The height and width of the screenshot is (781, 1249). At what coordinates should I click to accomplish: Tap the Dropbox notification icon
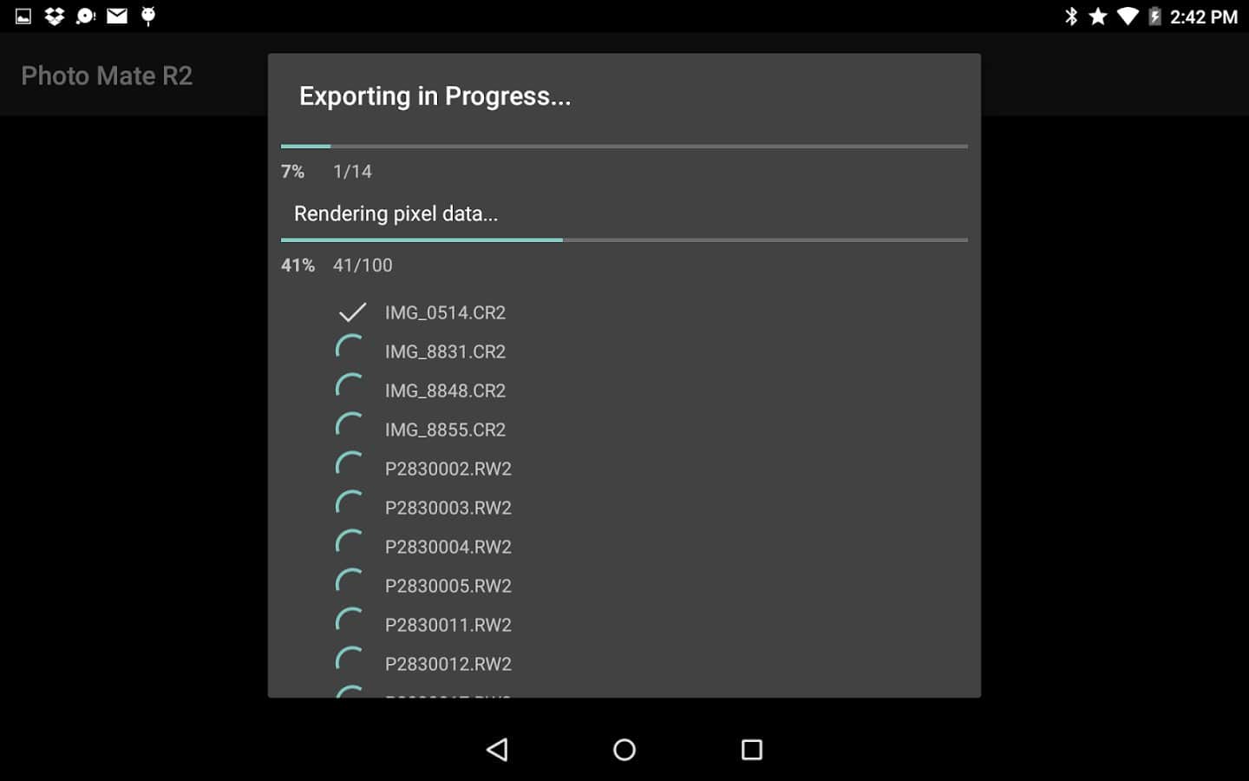[x=55, y=16]
